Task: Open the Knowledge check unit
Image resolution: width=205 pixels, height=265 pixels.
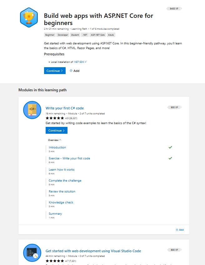Action: [x=61, y=202]
